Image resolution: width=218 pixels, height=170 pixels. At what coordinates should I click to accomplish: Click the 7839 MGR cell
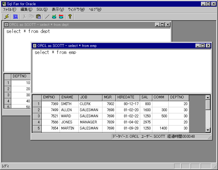[x=109, y=122]
